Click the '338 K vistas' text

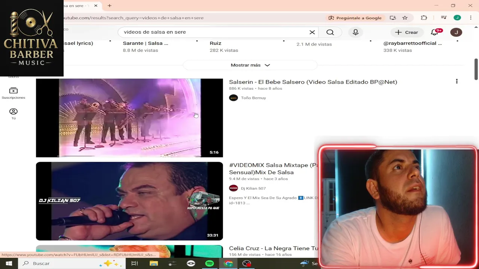click(397, 50)
